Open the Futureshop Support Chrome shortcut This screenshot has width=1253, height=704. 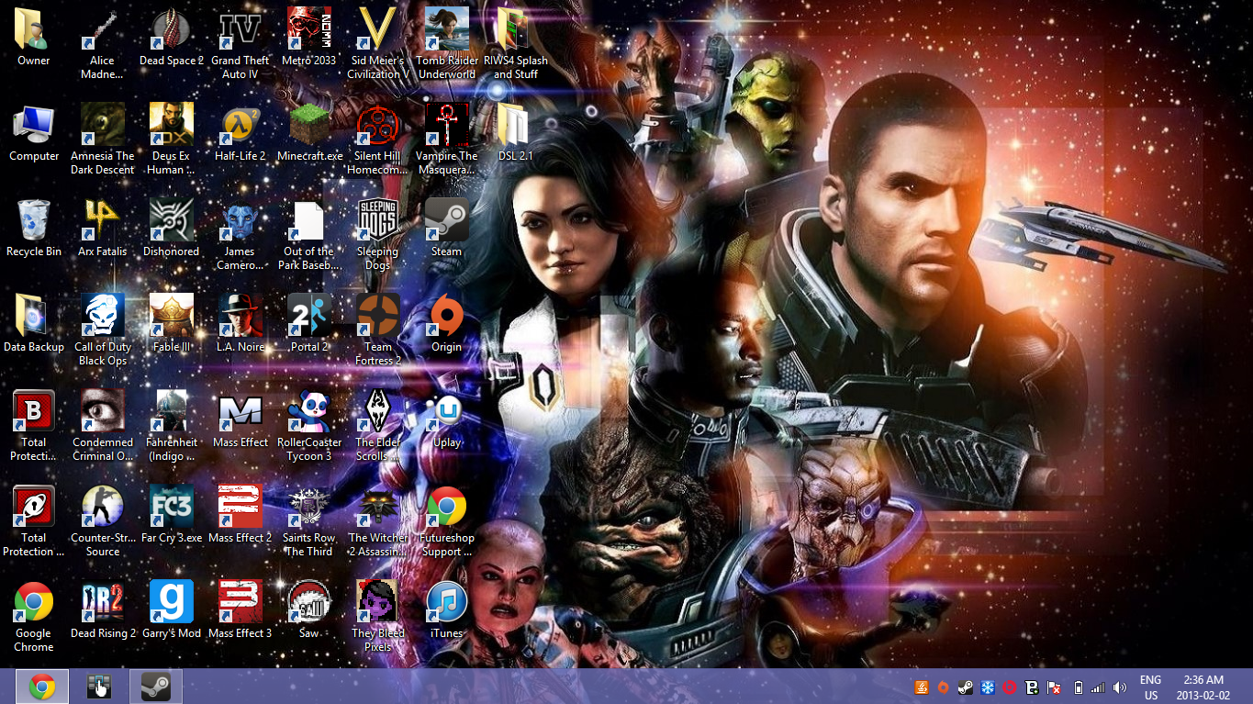coord(447,522)
